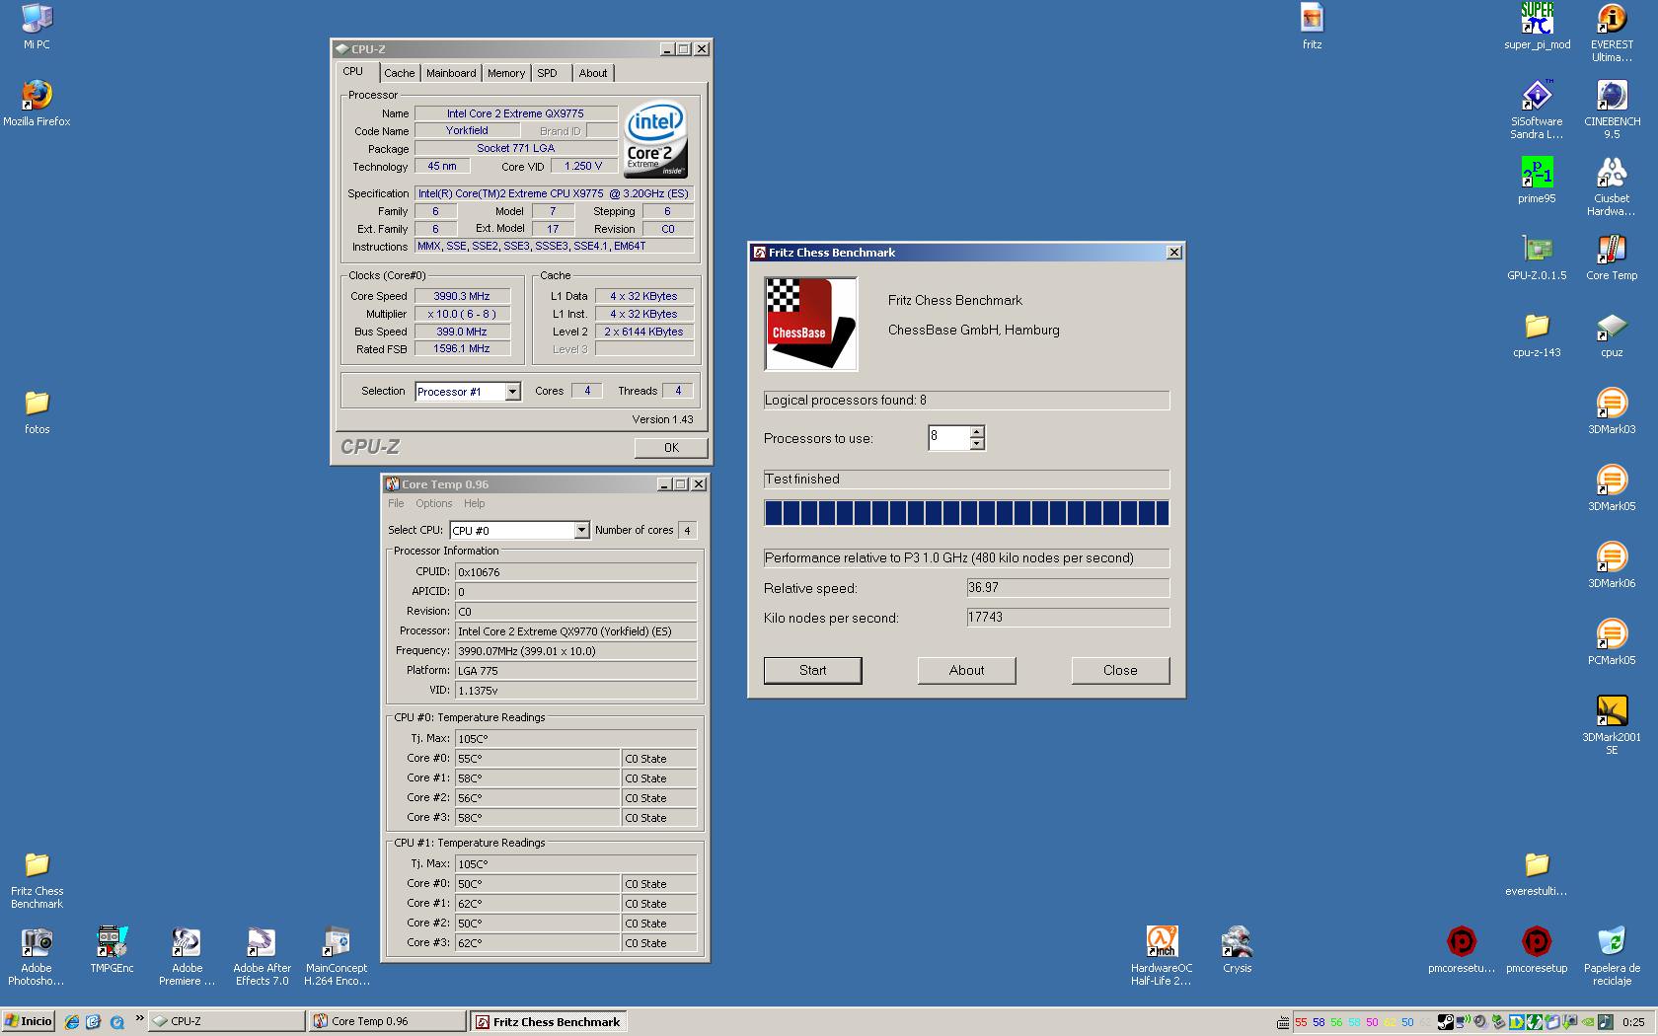Launch Adobe Photoshop shortcut
The width and height of the screenshot is (1658, 1036).
click(x=37, y=956)
